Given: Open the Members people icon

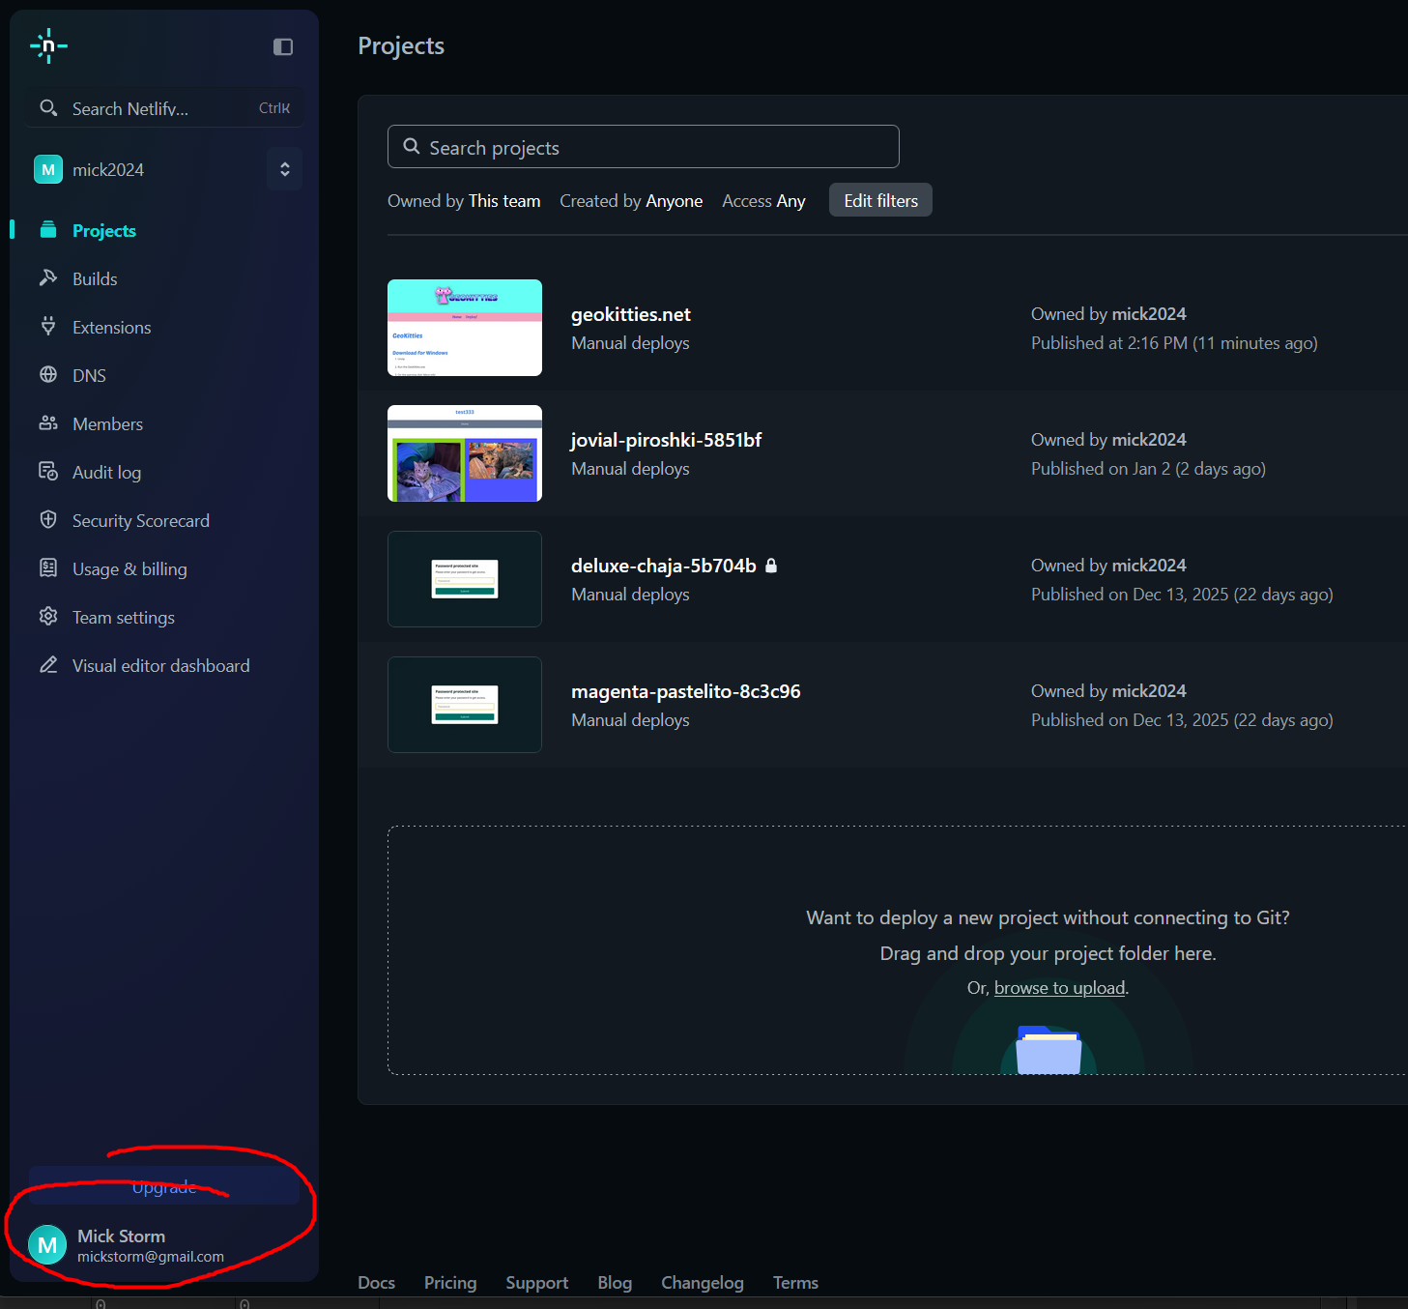Looking at the screenshot, I should tap(48, 423).
